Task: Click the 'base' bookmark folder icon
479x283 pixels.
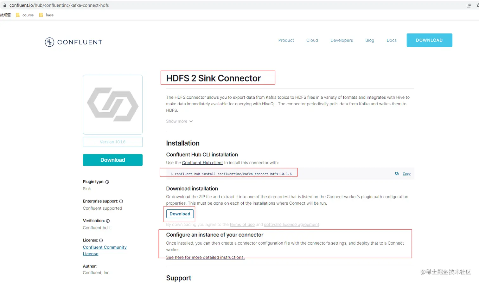Action: [41, 15]
